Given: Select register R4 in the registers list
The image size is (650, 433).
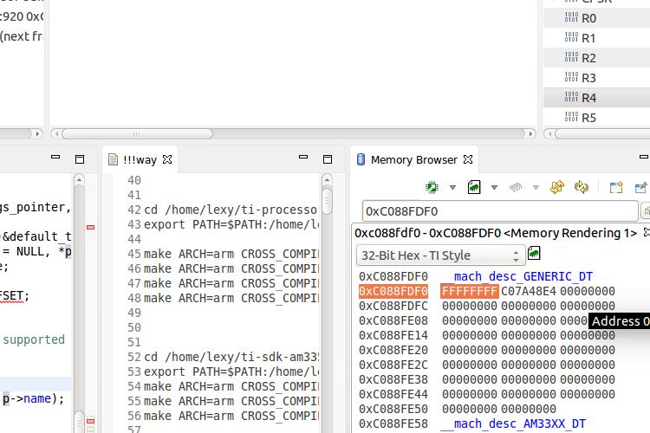Looking at the screenshot, I should (588, 98).
